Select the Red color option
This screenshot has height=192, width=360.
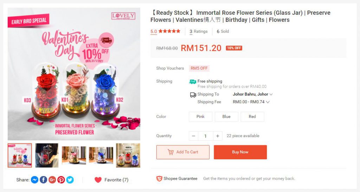252,117
